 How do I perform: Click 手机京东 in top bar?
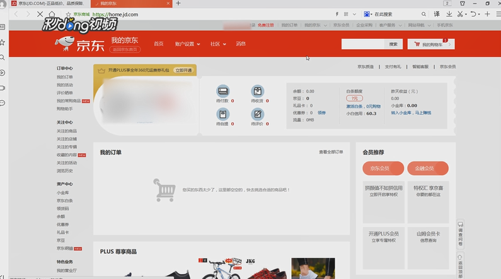pos(445,25)
